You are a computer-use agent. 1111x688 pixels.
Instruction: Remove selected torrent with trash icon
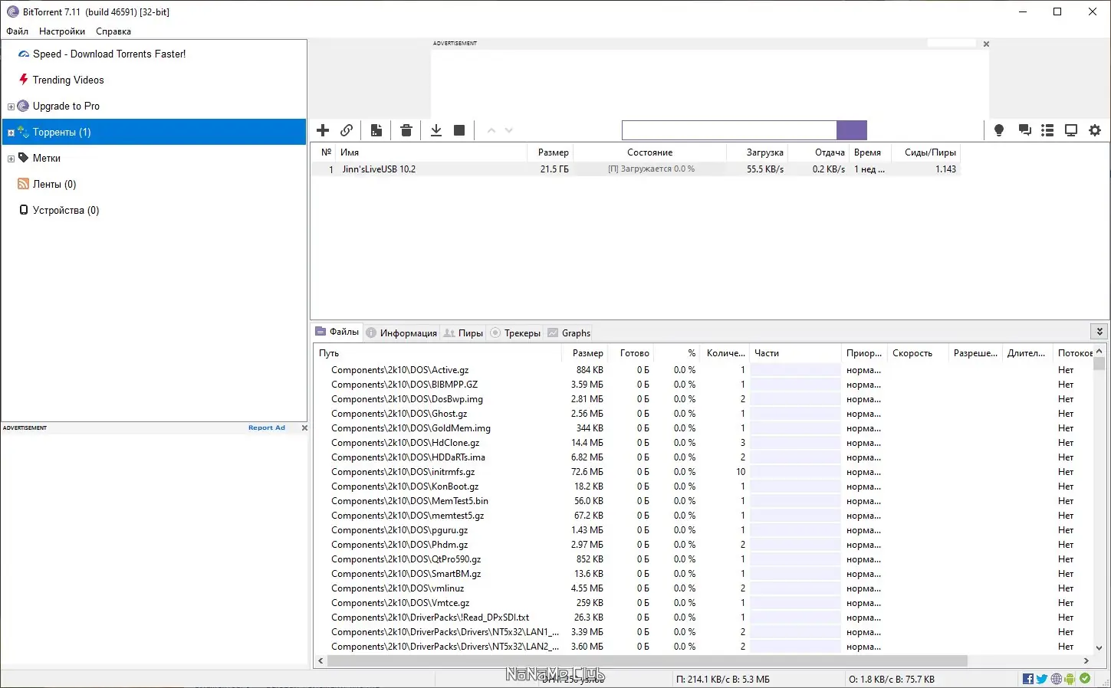[406, 130]
